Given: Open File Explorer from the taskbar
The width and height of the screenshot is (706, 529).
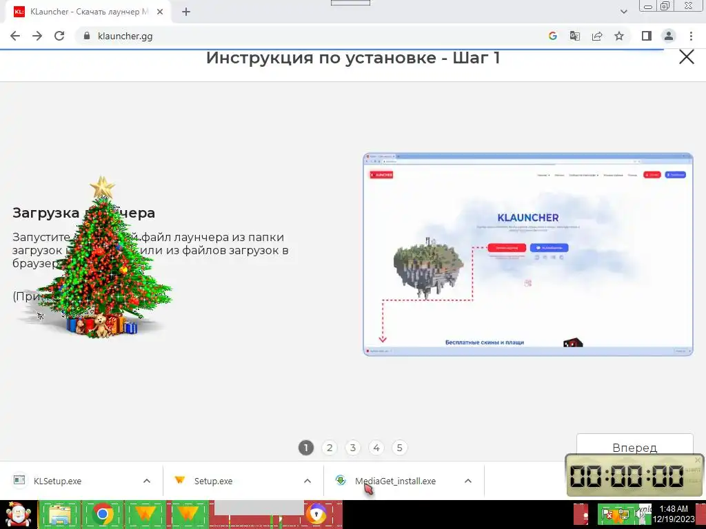Looking at the screenshot, I should pos(60,515).
